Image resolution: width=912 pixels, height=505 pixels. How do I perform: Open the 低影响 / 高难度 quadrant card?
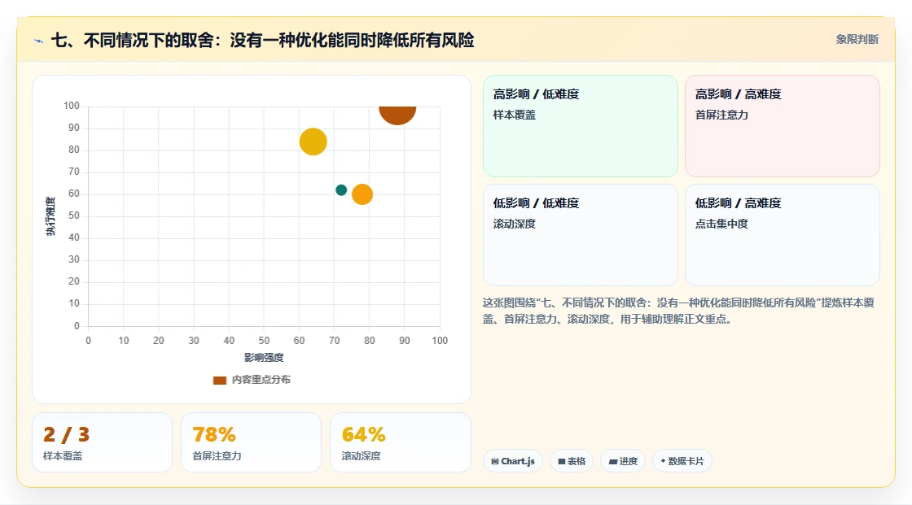click(783, 235)
